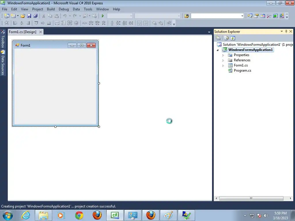Open the File menu
The width and height of the screenshot is (295, 221).
pos(5,9)
